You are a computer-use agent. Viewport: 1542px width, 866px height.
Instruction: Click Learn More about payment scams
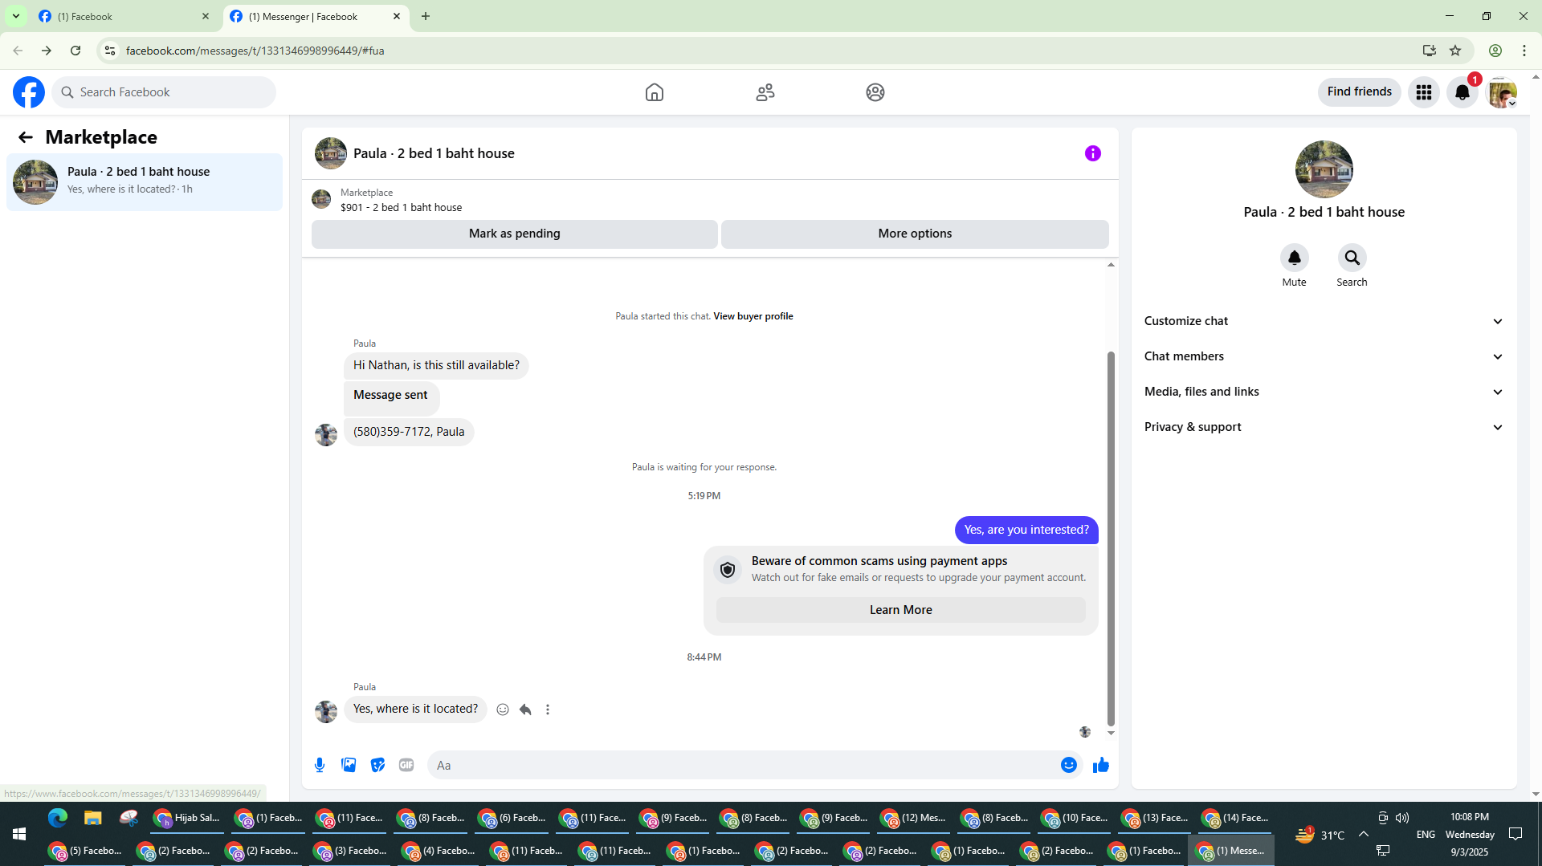900,610
